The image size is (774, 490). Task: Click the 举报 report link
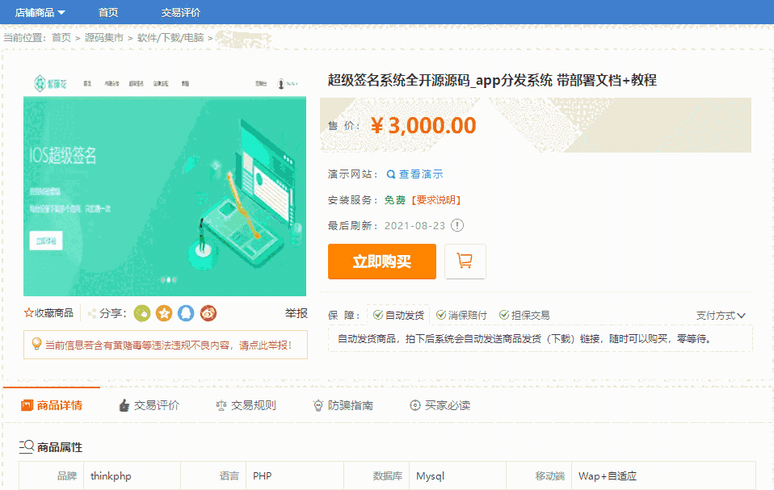coord(297,313)
